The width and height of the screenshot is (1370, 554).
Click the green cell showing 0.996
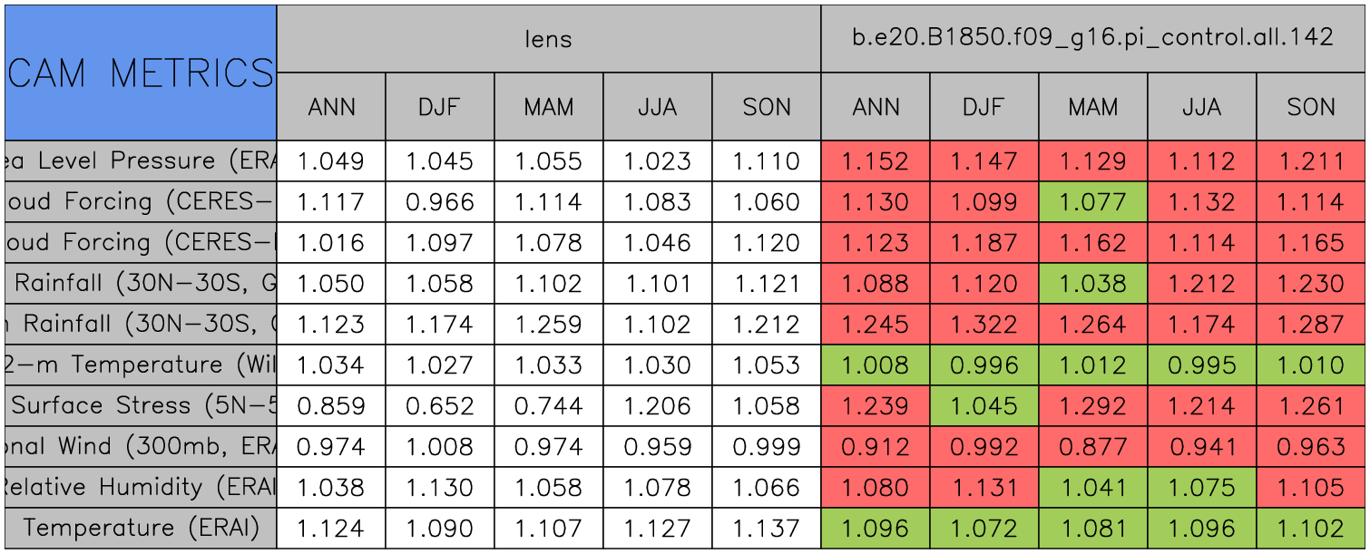(x=984, y=364)
